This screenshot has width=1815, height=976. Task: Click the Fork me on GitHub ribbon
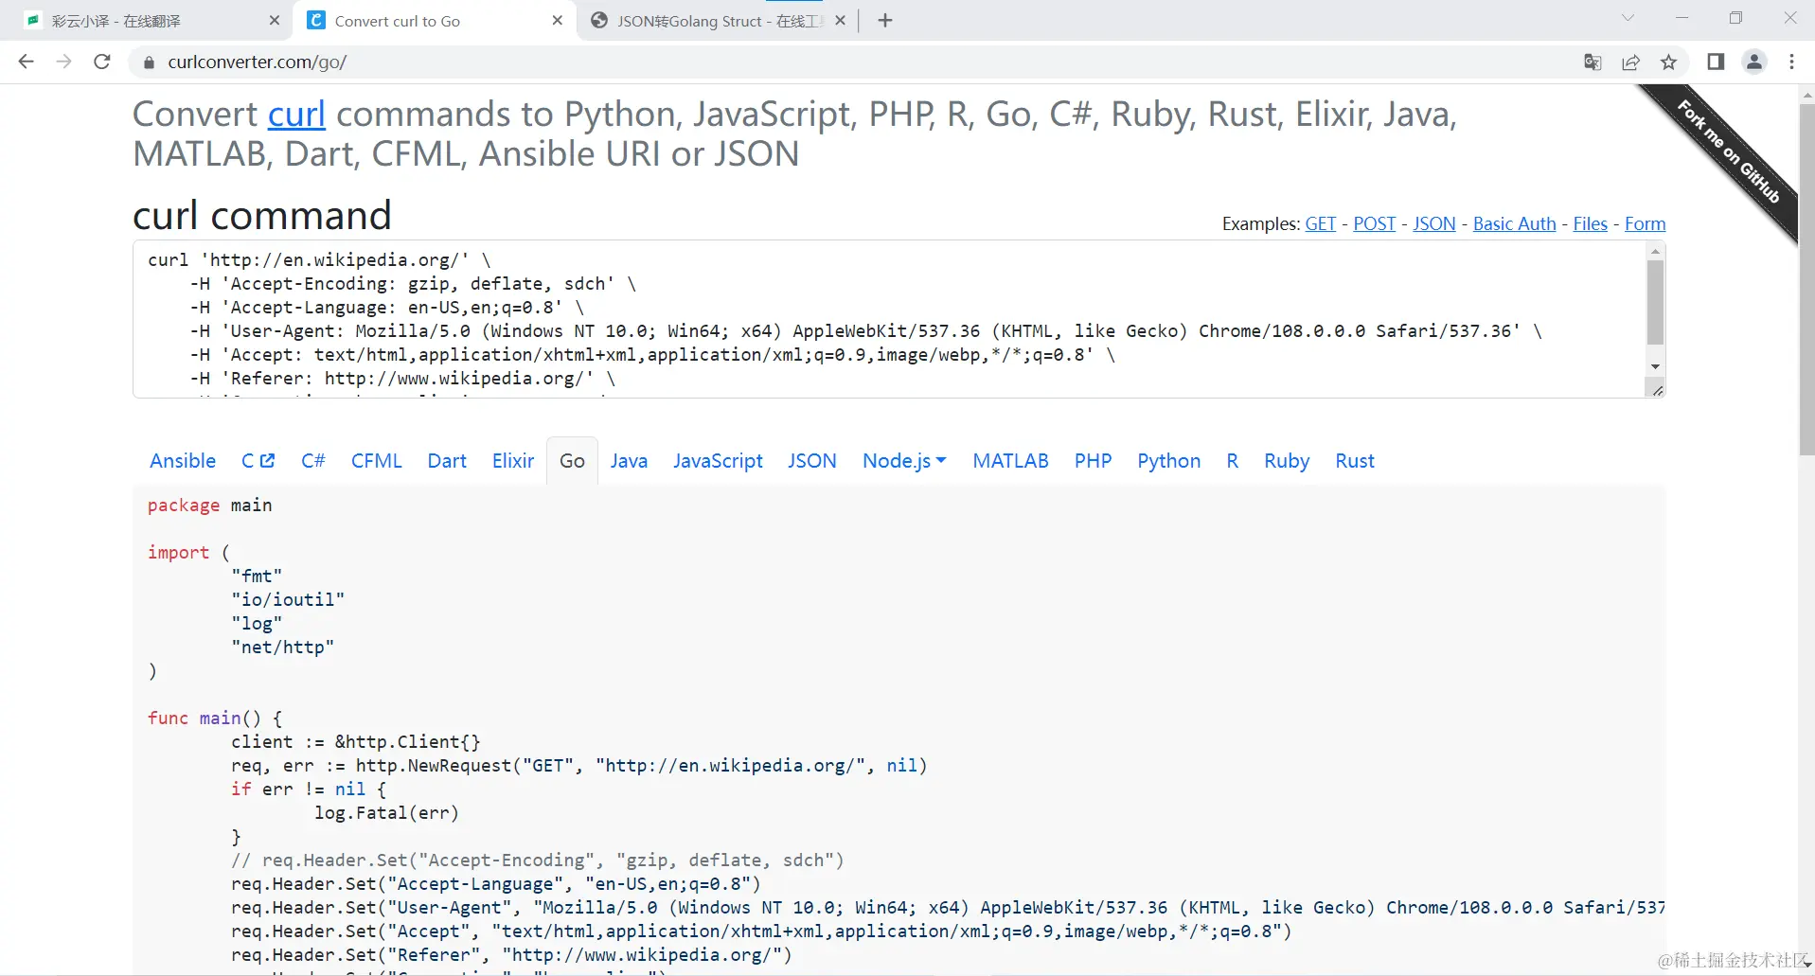(x=1728, y=151)
